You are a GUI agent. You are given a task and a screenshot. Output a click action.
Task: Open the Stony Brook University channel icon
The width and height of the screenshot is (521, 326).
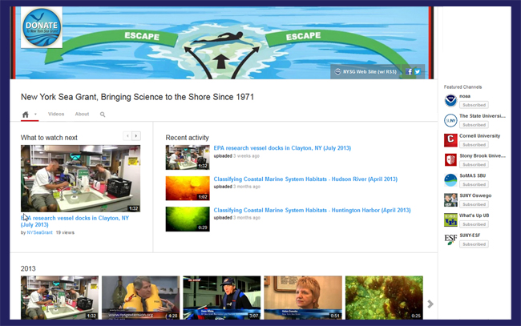[x=450, y=160]
